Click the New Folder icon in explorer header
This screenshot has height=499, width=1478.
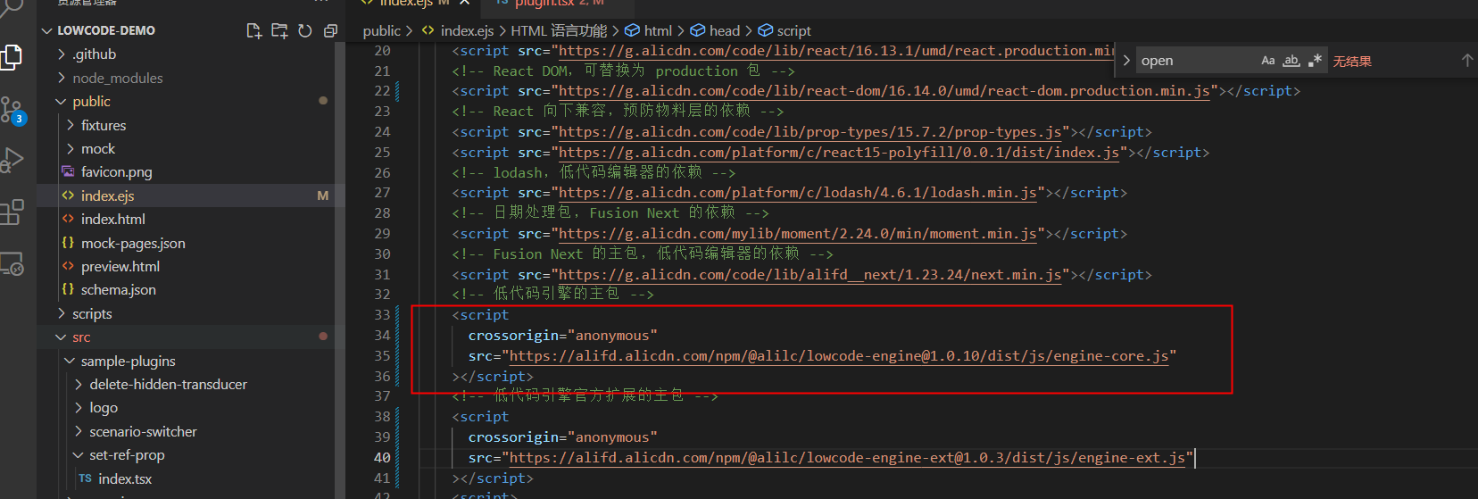coord(279,30)
